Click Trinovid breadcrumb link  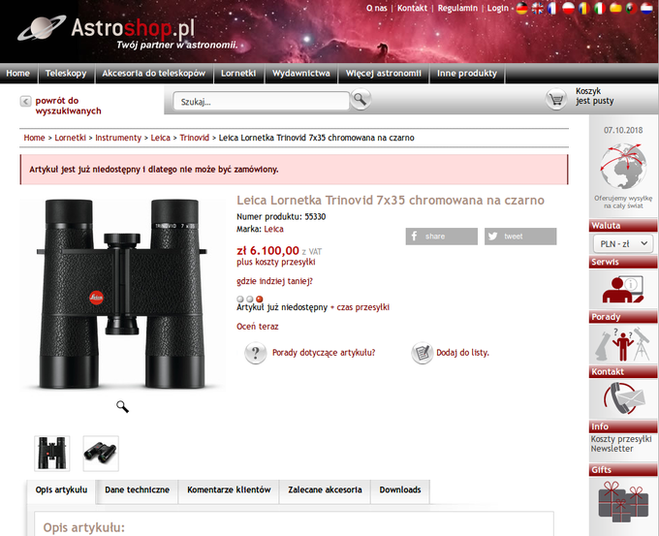click(194, 138)
